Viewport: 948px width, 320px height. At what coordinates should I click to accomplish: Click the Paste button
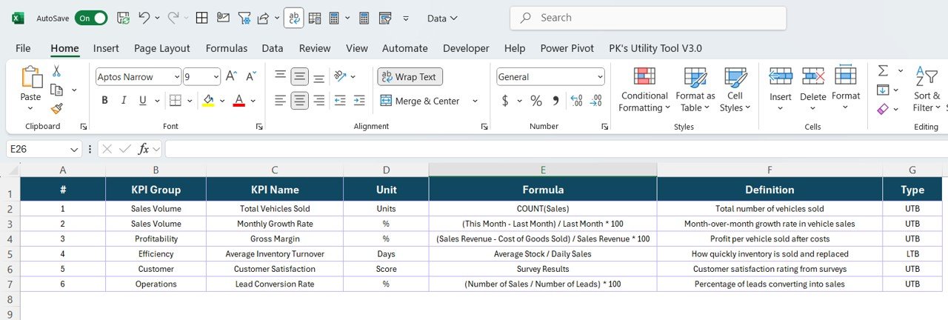31,84
